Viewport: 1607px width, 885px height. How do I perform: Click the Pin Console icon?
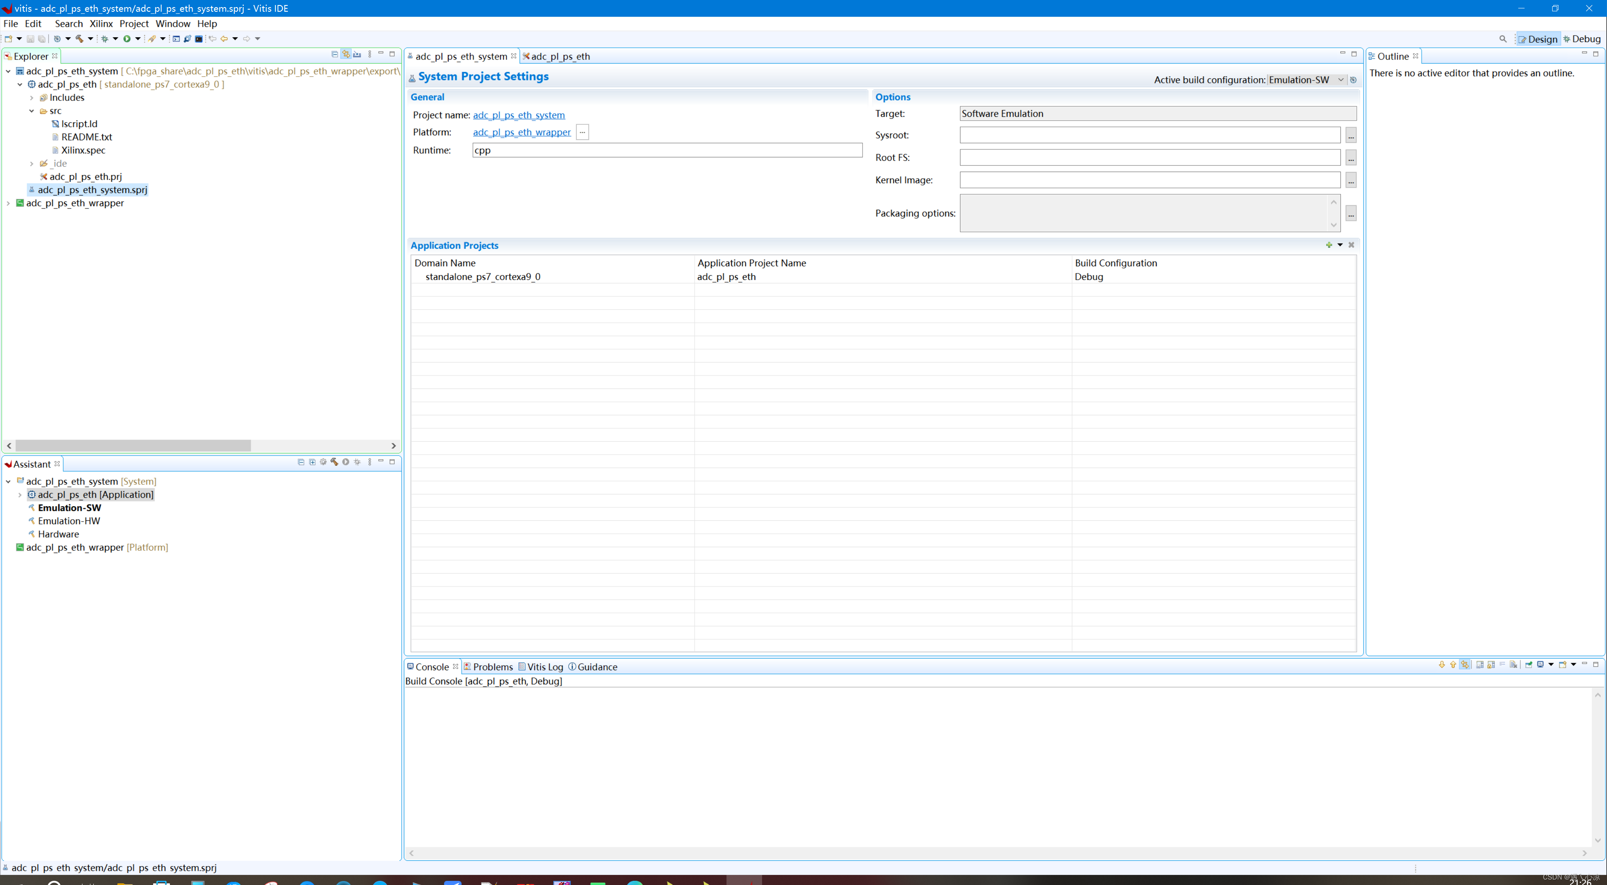tap(1529, 665)
